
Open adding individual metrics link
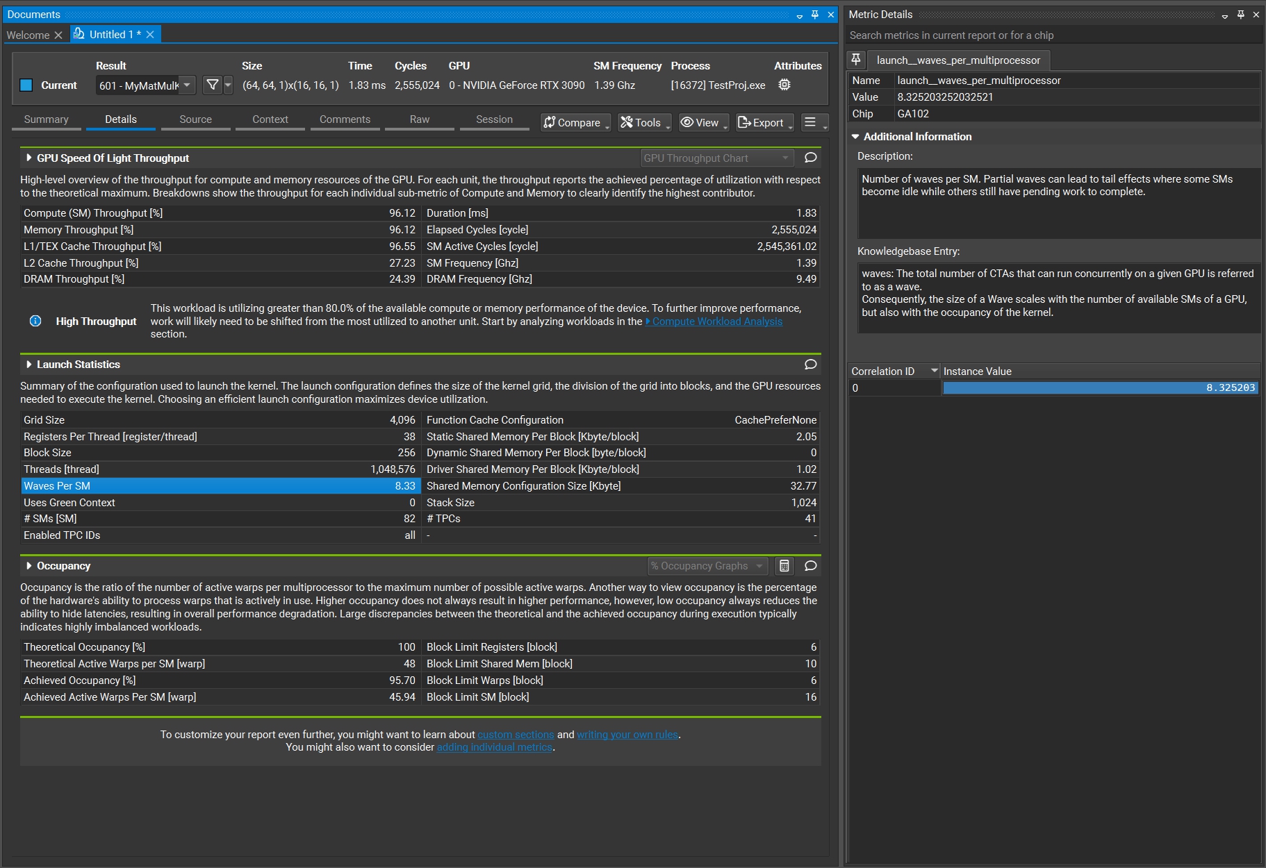point(495,747)
